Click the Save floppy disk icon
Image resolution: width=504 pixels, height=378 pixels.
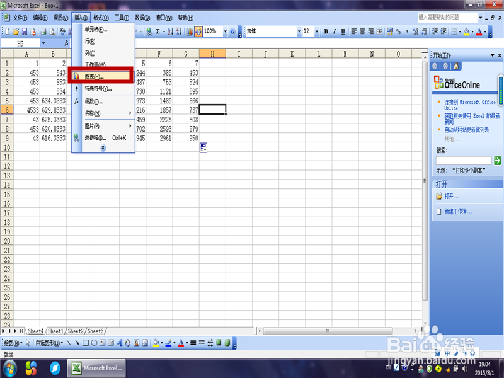point(25,31)
